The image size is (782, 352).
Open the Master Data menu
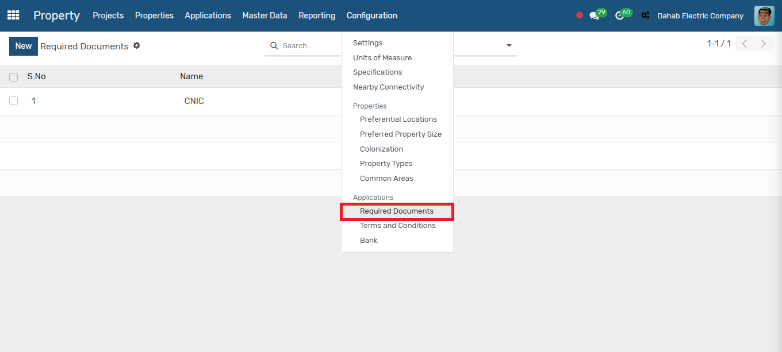click(x=264, y=16)
